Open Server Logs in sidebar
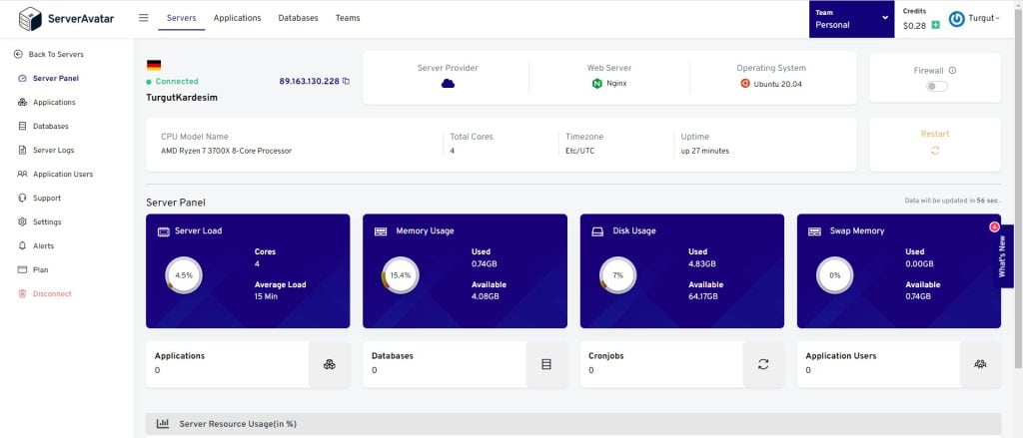Screen dimensions: 1023x438 (x=53, y=150)
